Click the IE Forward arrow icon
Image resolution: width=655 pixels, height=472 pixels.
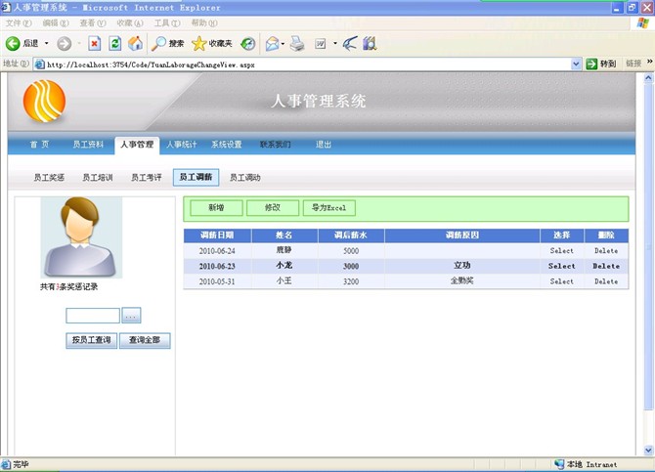click(x=64, y=43)
